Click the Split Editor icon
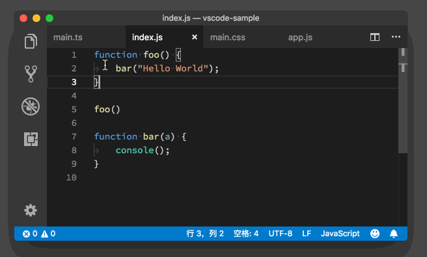This screenshot has width=427, height=257. [x=375, y=37]
